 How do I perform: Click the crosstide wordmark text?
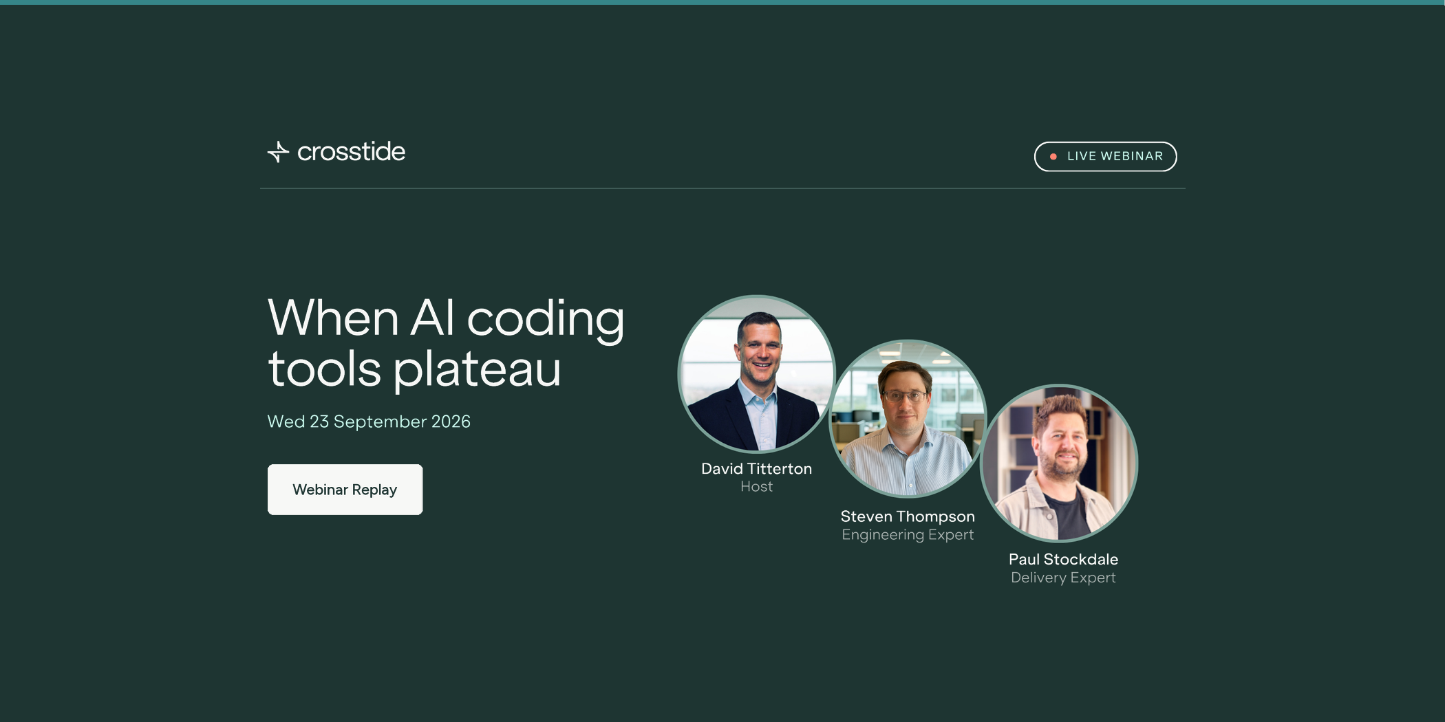click(x=351, y=152)
